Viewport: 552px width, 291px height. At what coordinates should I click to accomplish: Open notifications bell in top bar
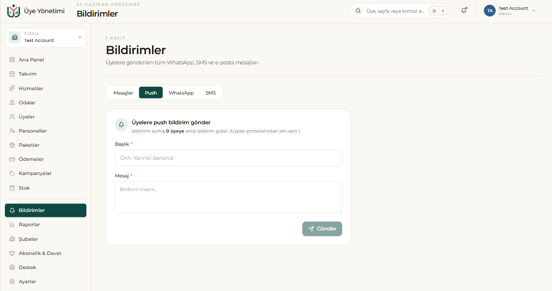[464, 11]
